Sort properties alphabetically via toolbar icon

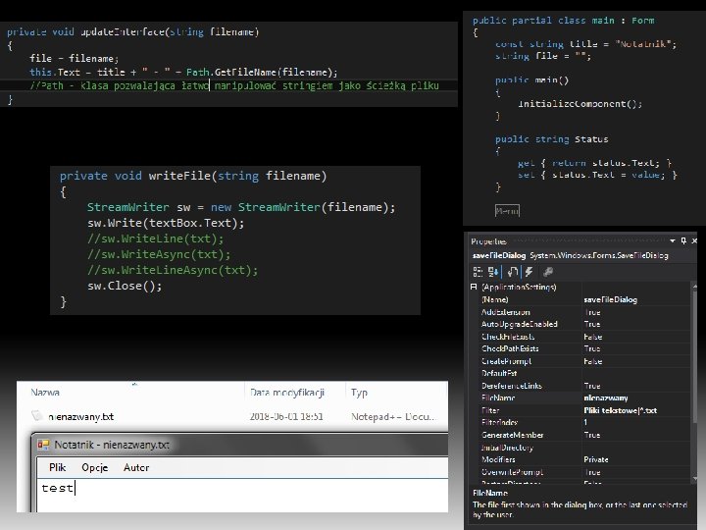(x=493, y=272)
